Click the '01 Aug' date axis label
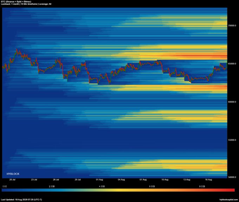This screenshot has width=239, height=202. pyautogui.click(x=99, y=179)
